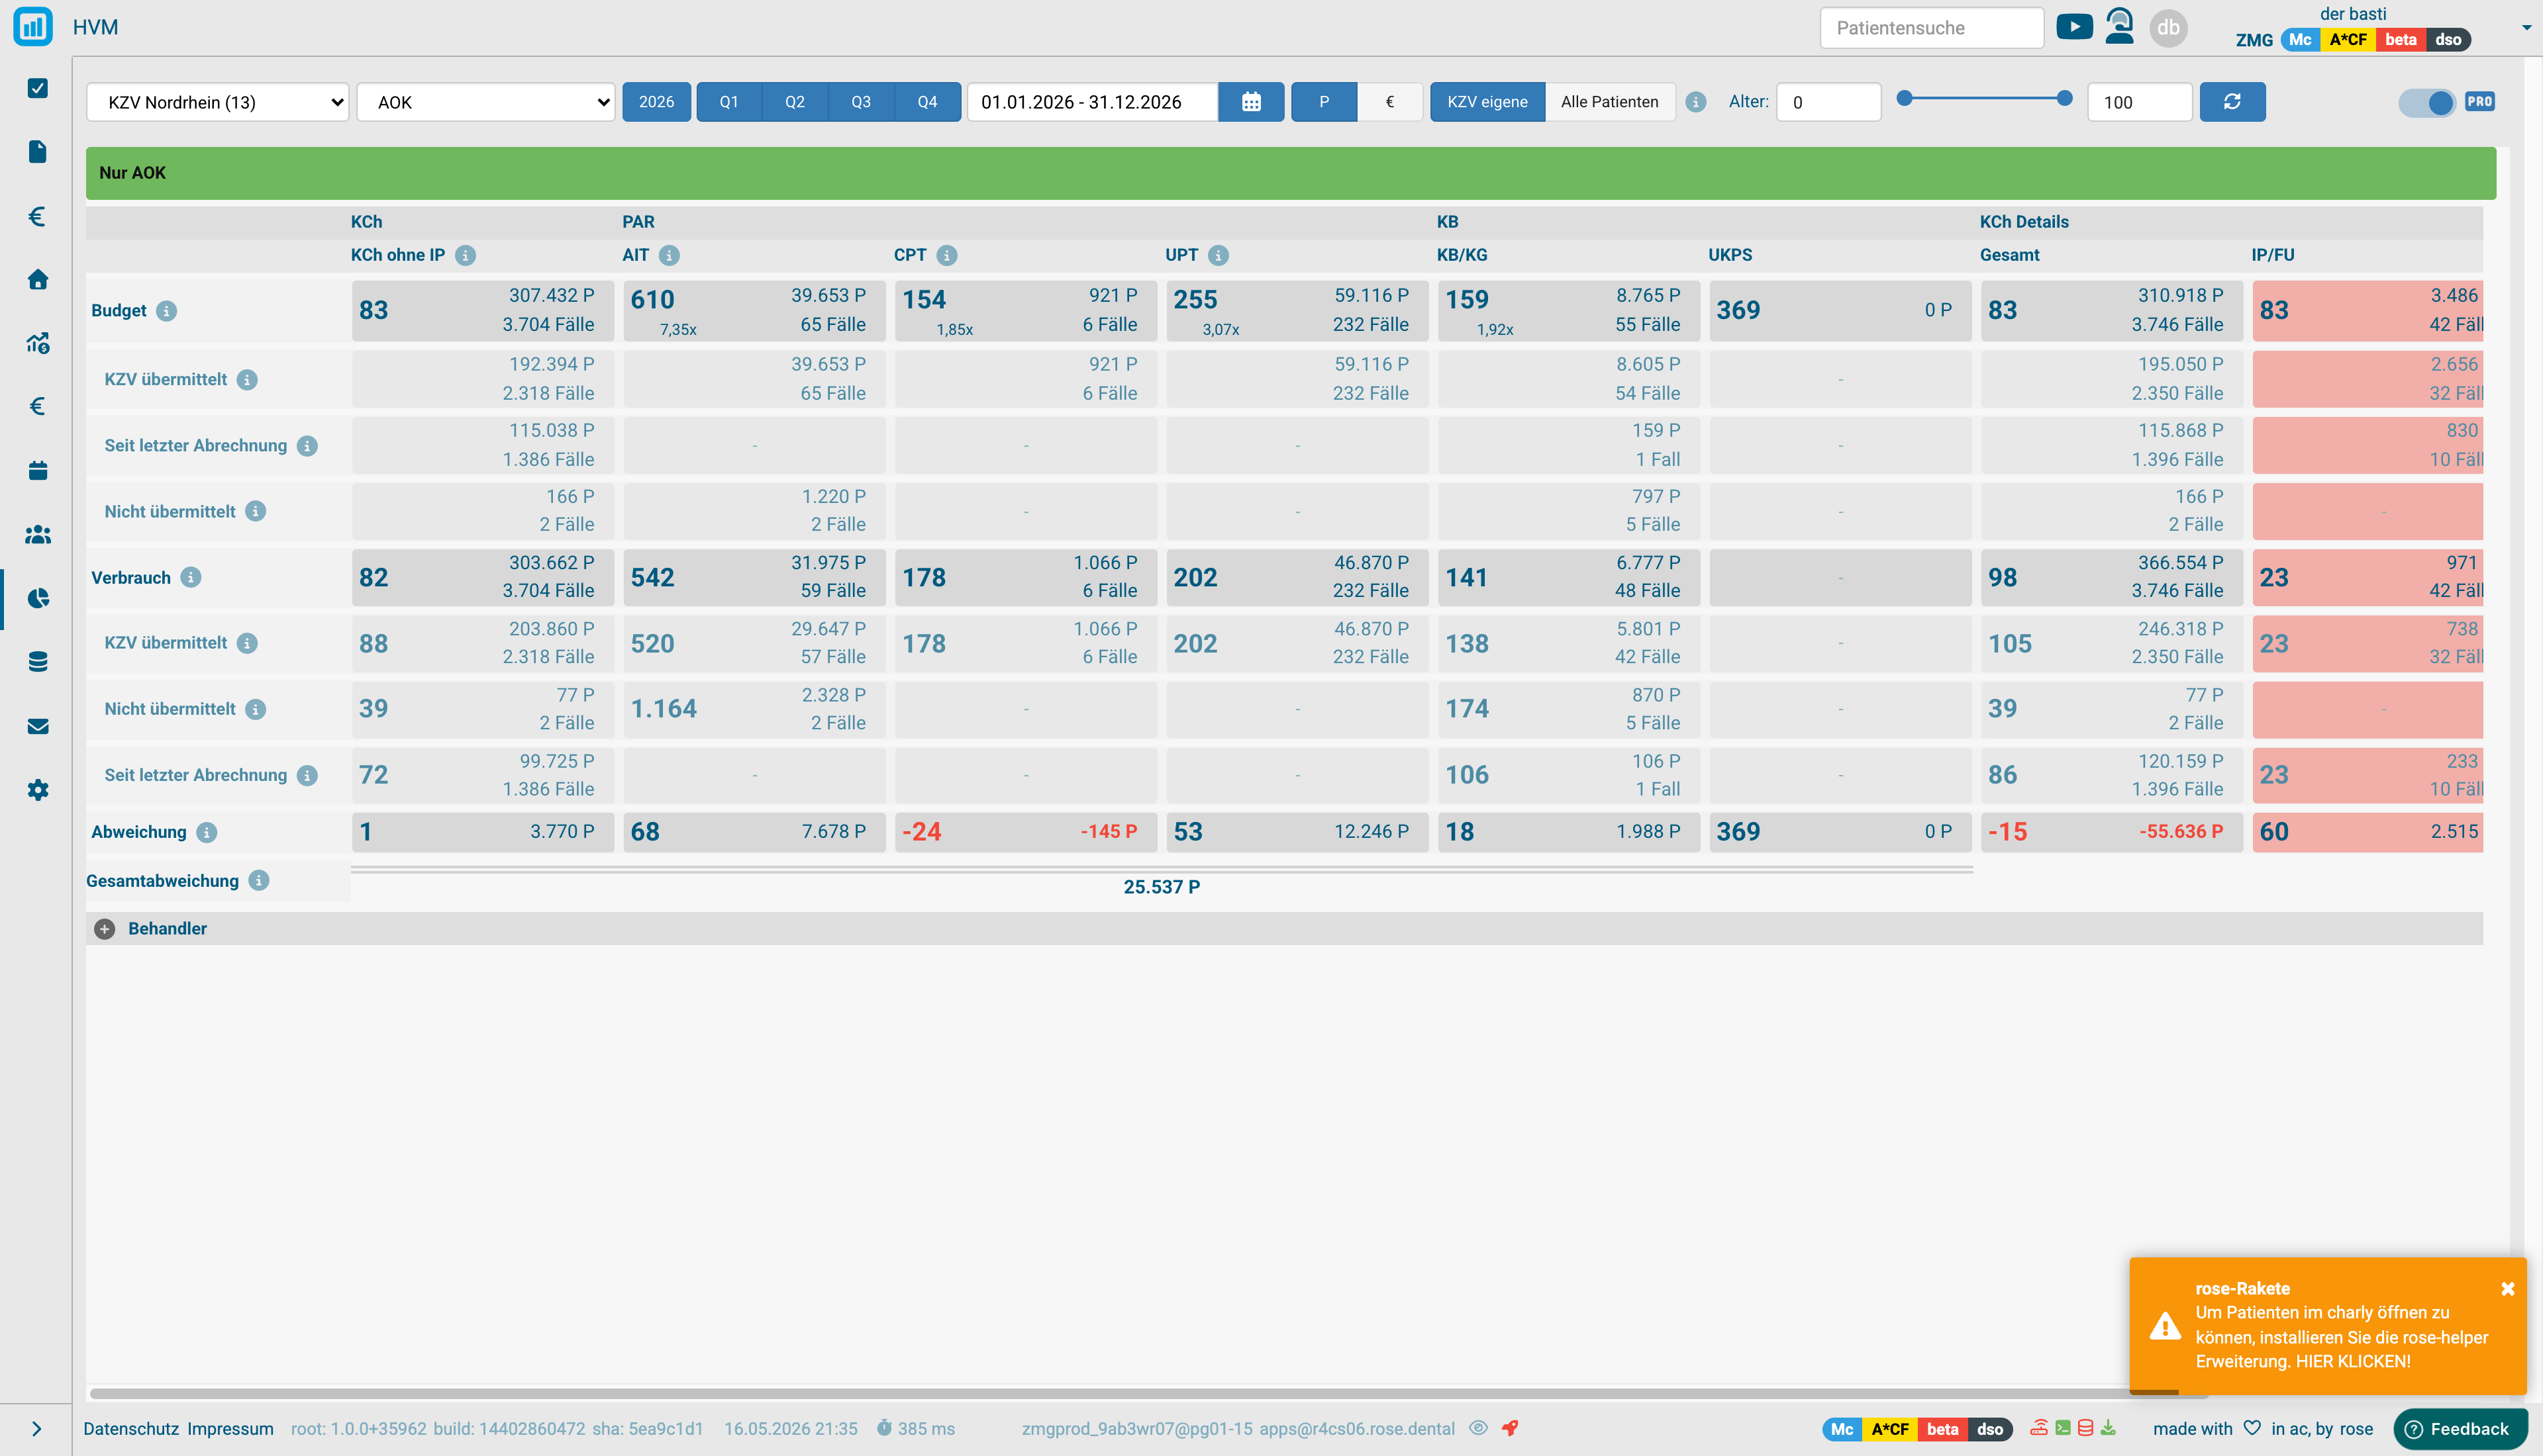2543x1456 pixels.
Task: Open the envelope mail icon in sidebar
Action: tap(38, 726)
